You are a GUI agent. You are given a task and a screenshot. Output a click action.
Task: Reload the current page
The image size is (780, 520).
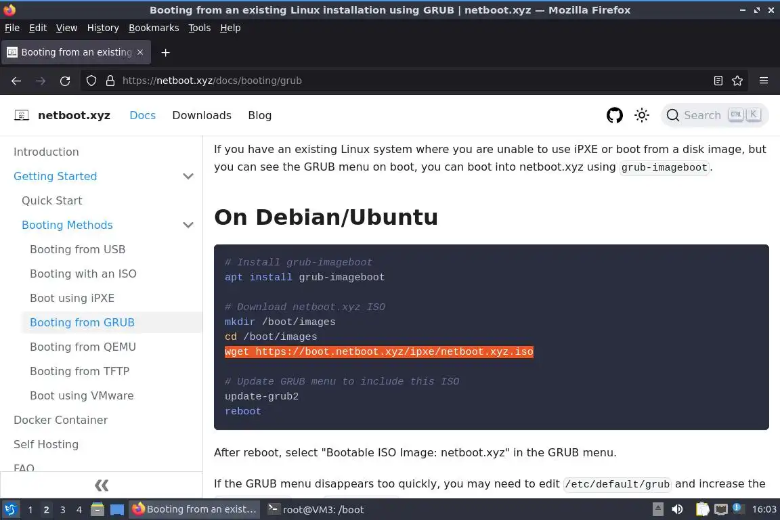point(65,81)
